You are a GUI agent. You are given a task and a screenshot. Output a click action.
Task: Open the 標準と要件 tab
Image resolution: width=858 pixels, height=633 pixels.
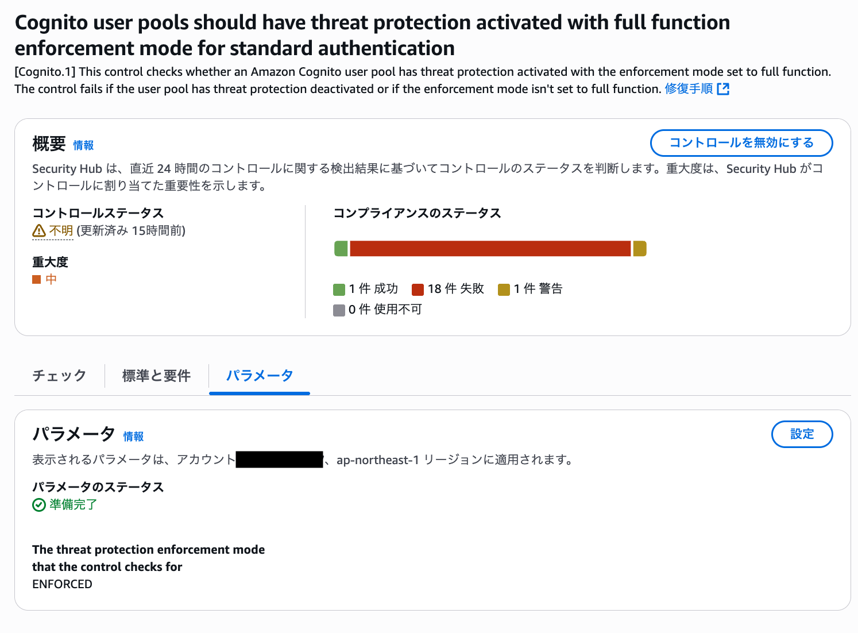point(156,376)
